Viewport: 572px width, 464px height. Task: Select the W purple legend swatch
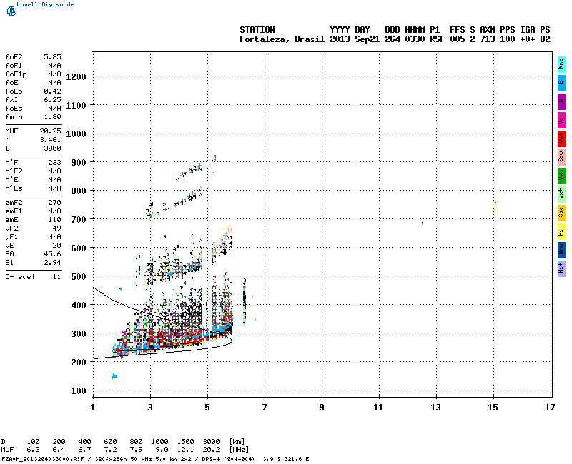pyautogui.click(x=561, y=101)
